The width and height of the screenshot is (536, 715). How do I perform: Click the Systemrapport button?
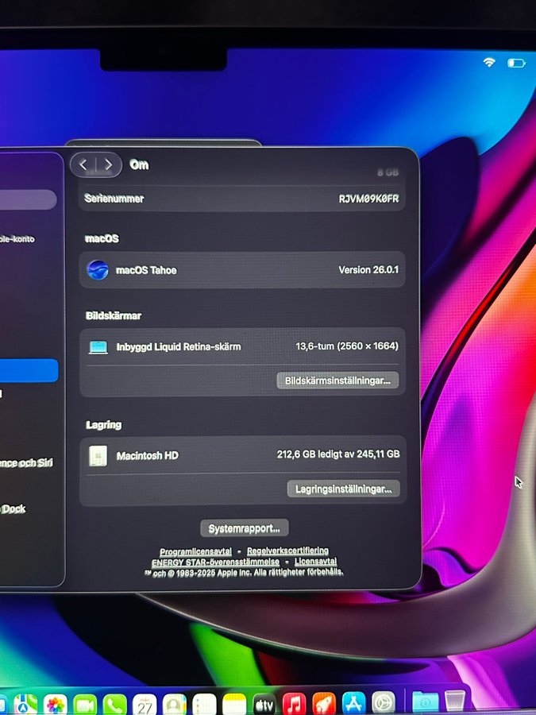[245, 528]
